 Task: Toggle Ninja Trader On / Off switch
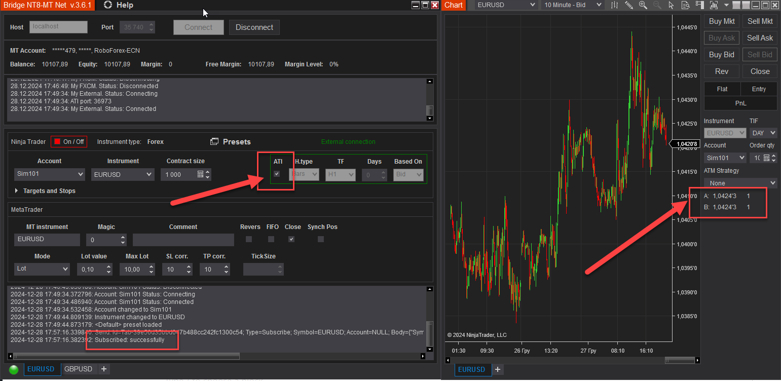[x=69, y=142]
